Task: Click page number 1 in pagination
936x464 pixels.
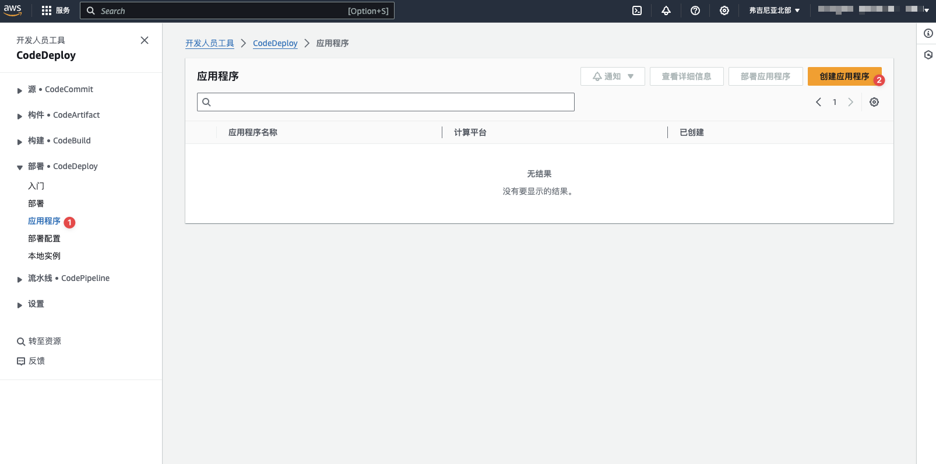Action: [x=835, y=102]
